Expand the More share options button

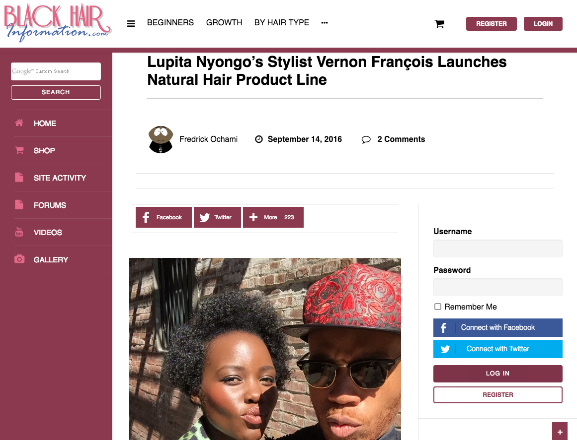[x=273, y=217]
